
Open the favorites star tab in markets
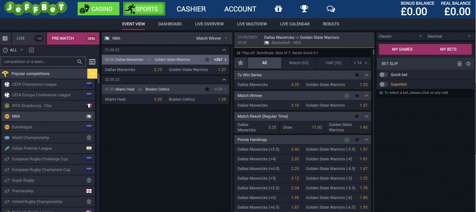point(241,63)
